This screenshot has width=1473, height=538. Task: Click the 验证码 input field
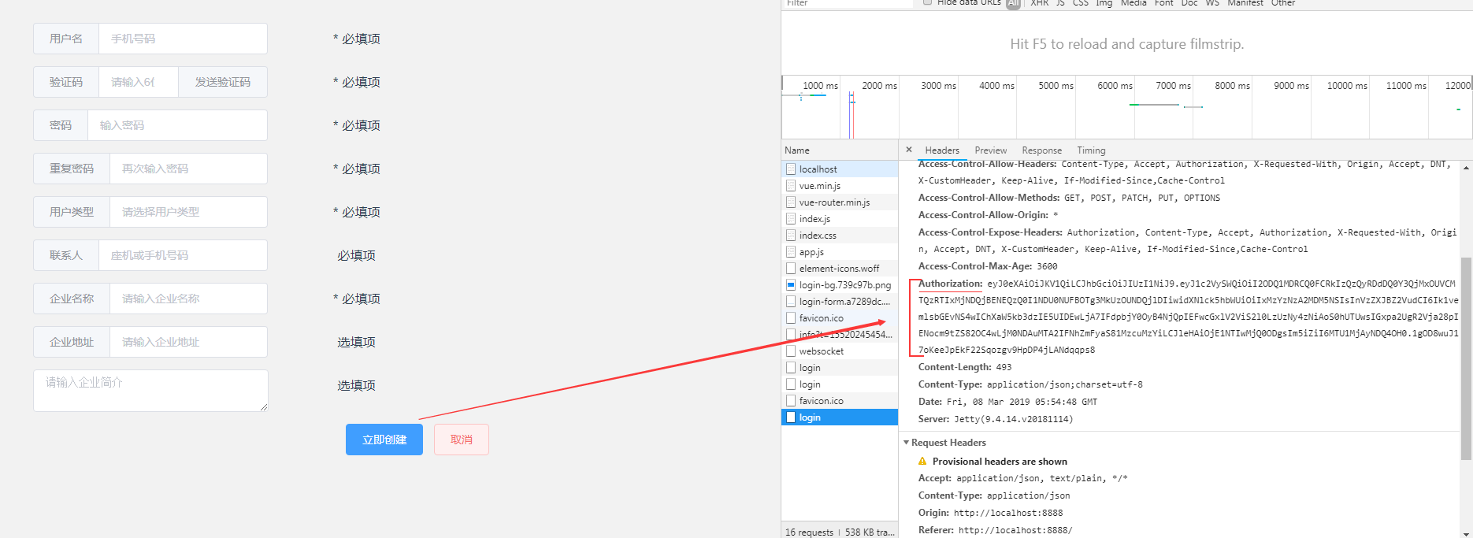click(x=139, y=82)
